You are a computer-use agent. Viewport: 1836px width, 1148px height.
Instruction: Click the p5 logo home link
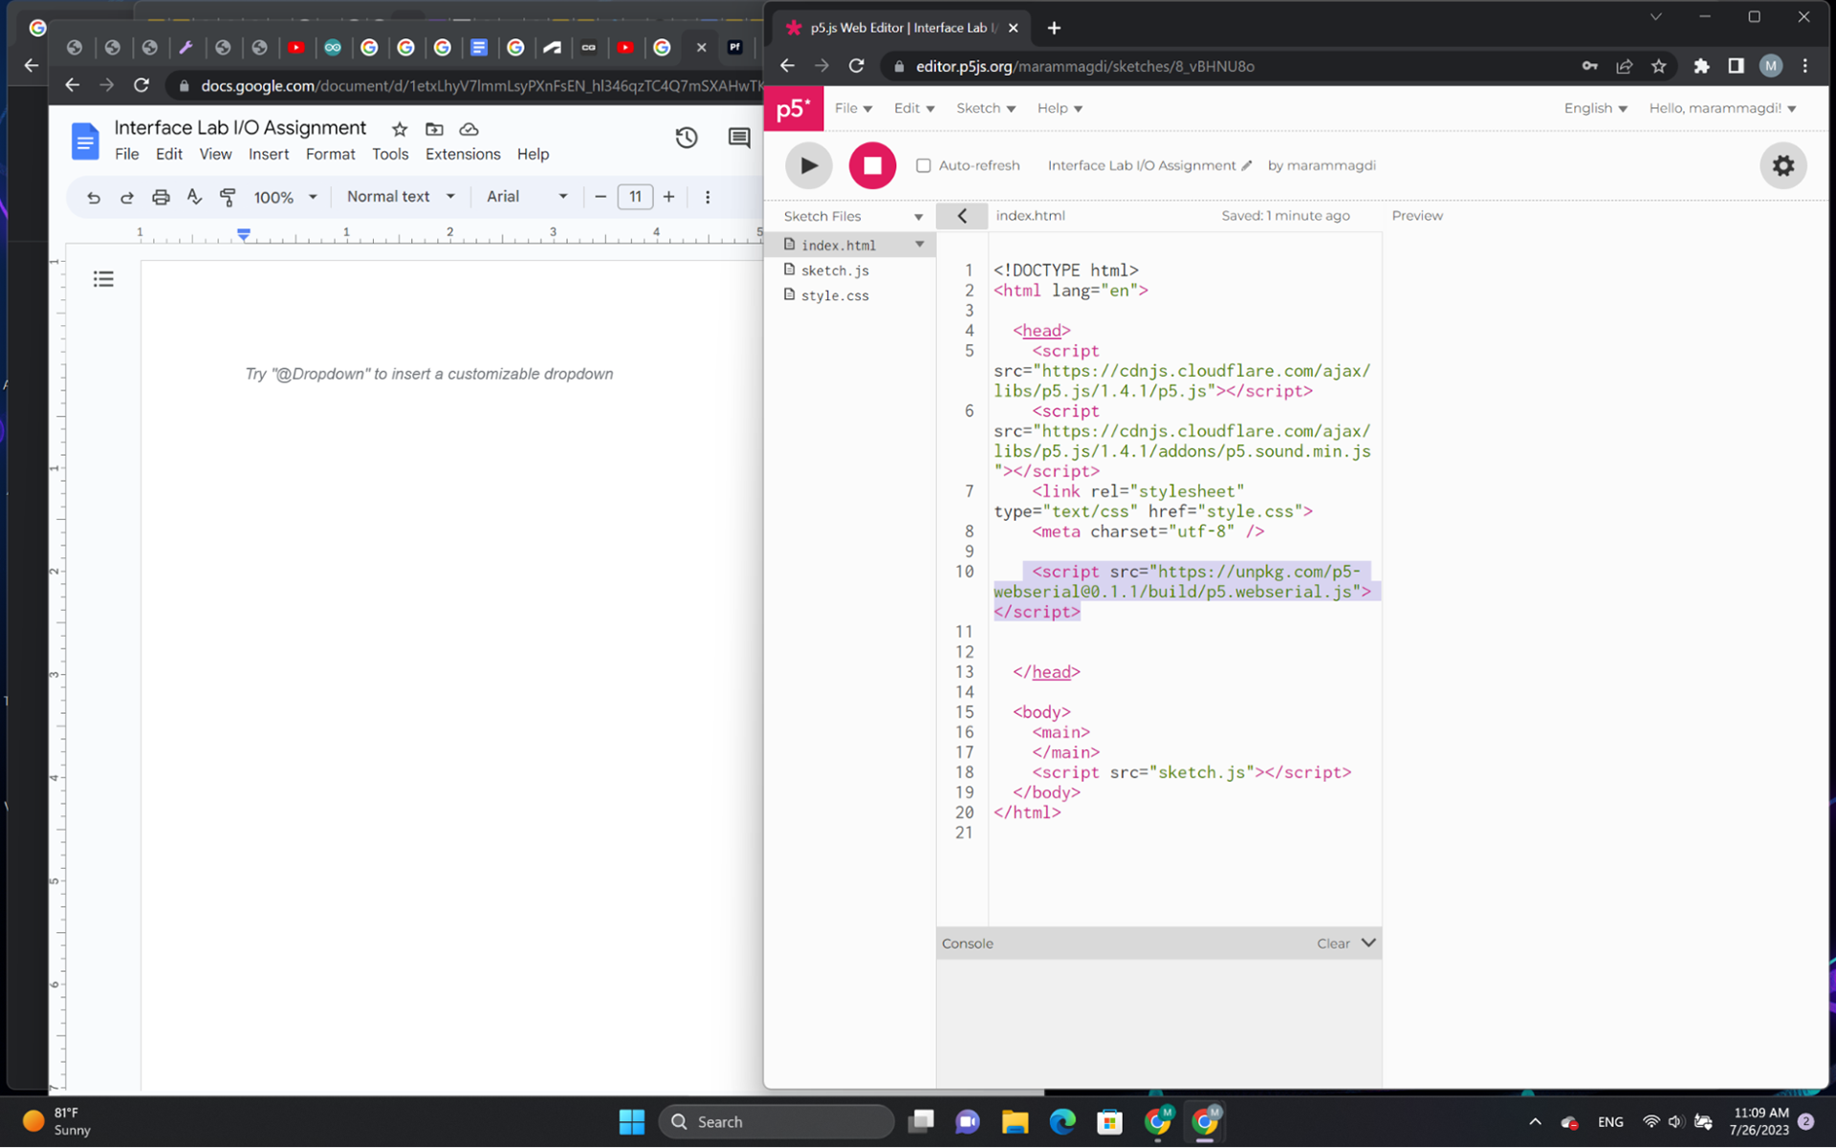(x=794, y=109)
